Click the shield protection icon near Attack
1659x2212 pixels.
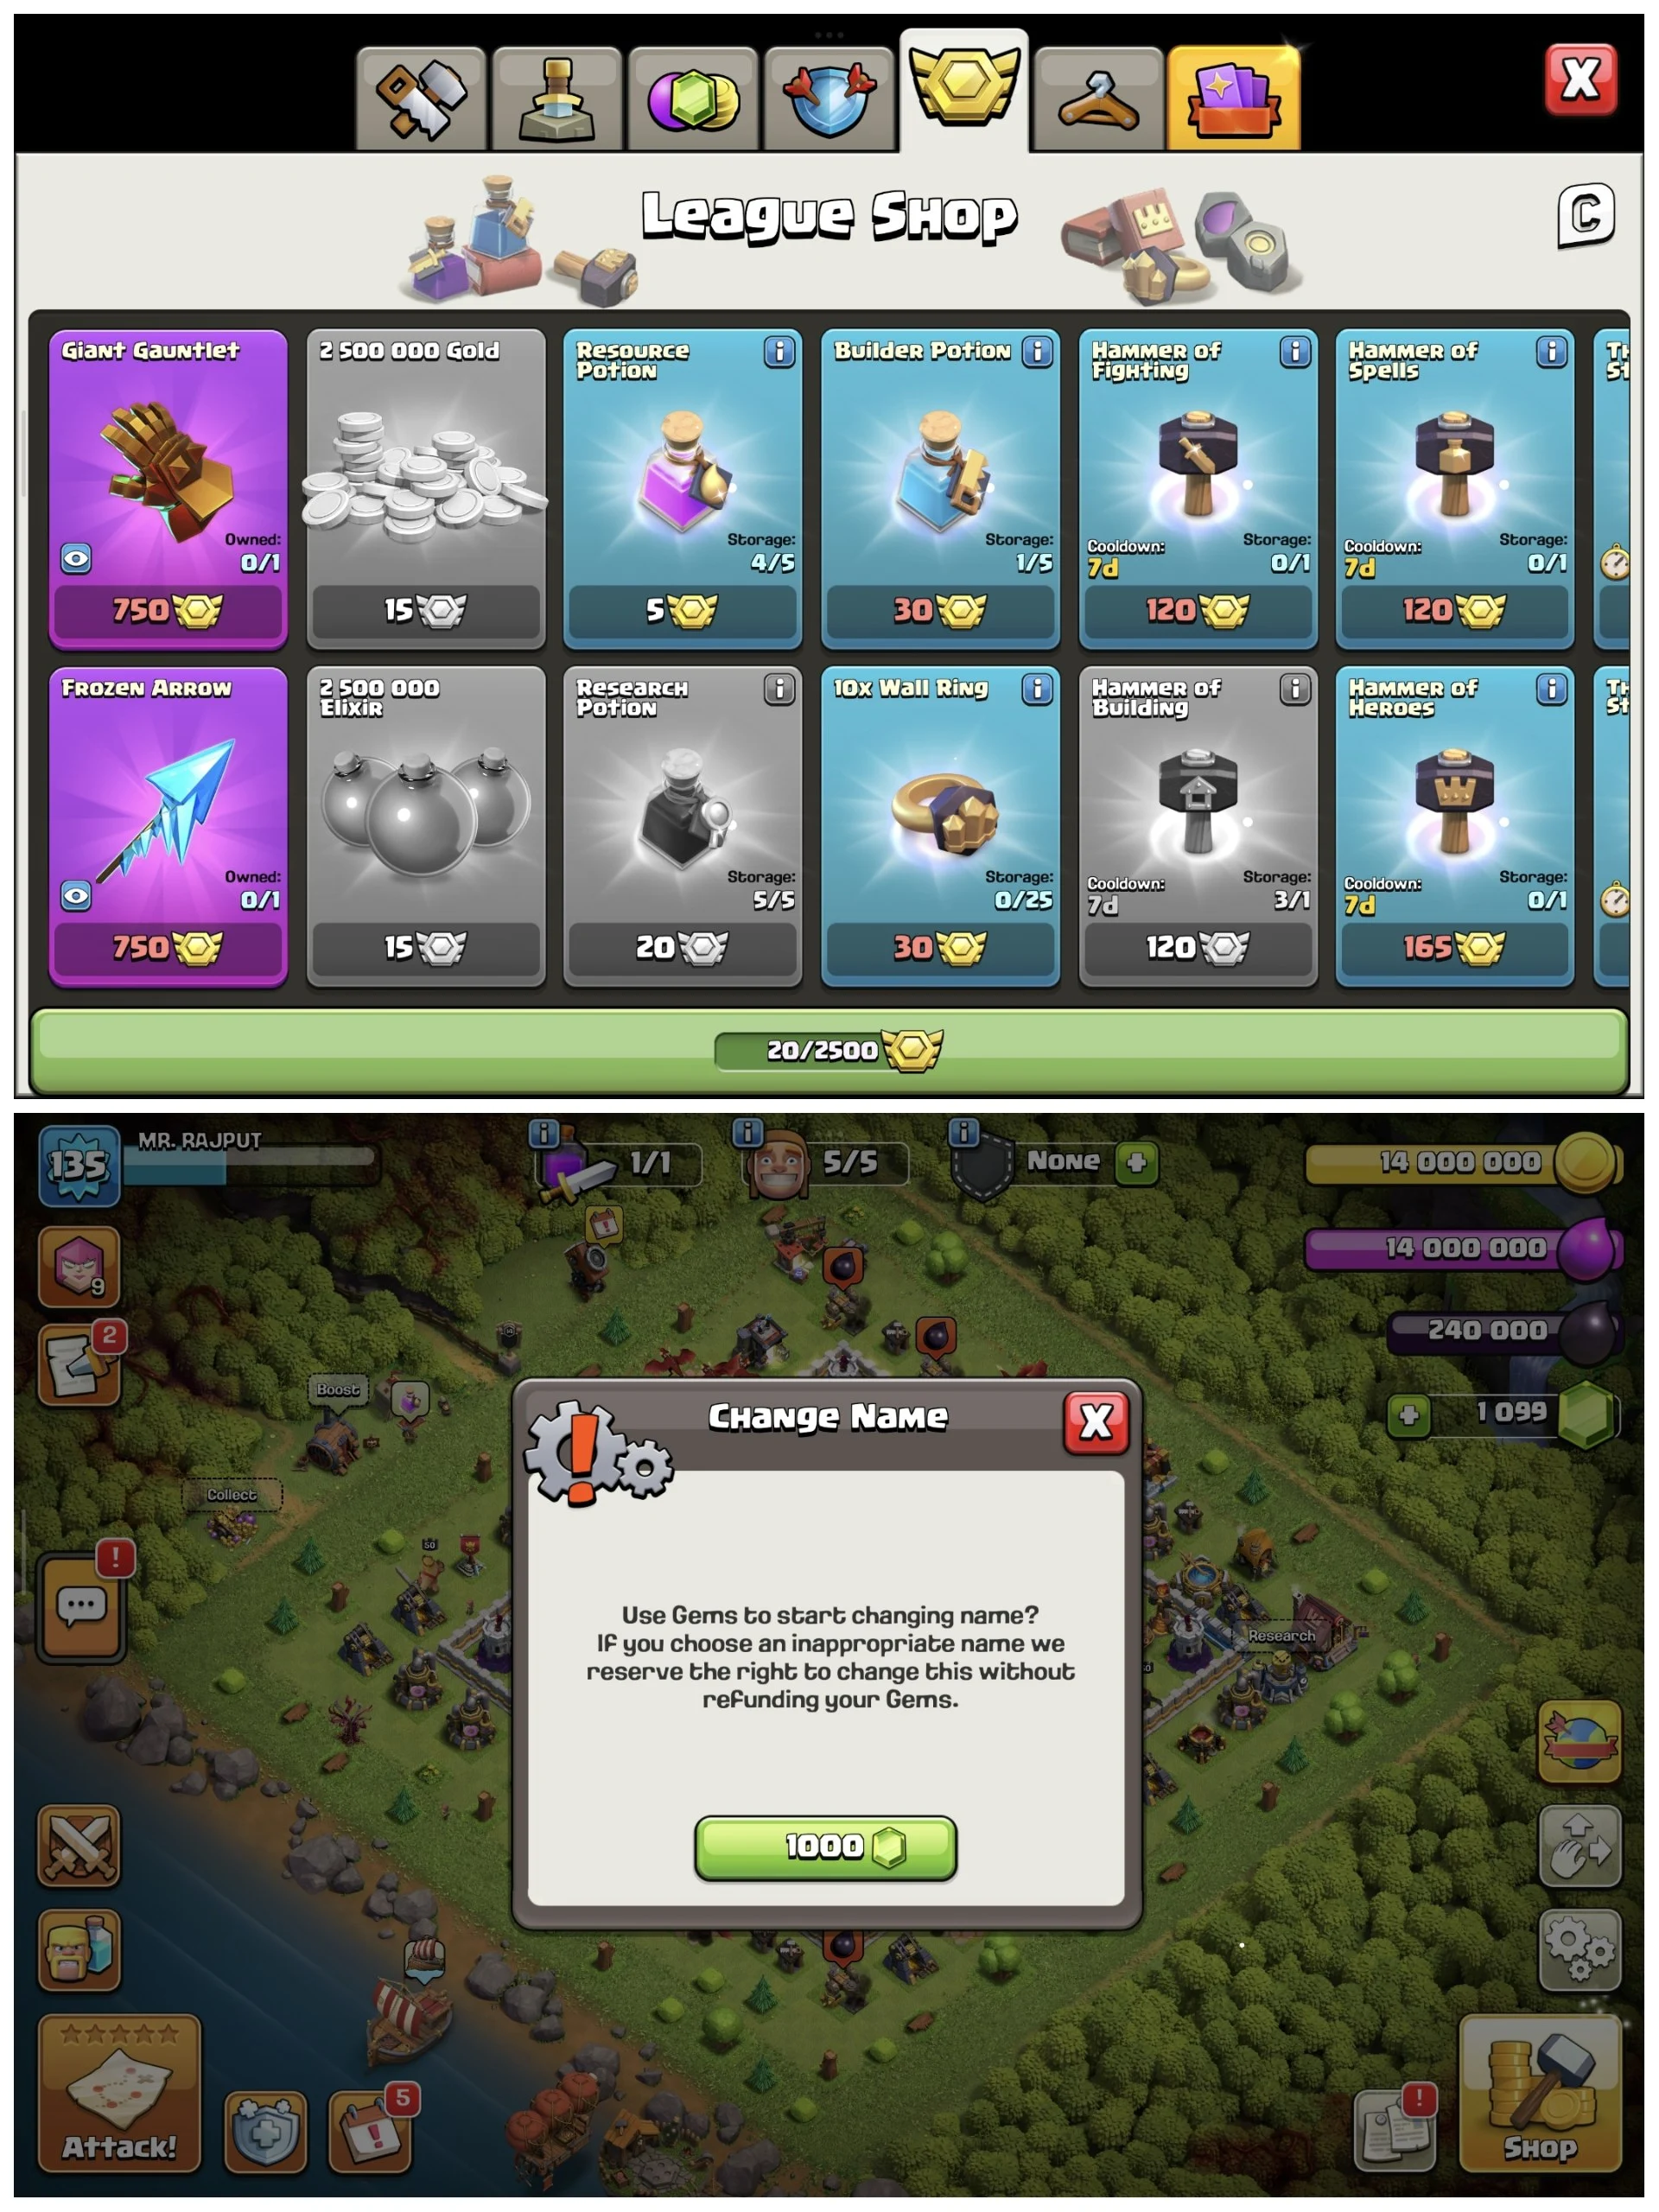[x=265, y=2130]
